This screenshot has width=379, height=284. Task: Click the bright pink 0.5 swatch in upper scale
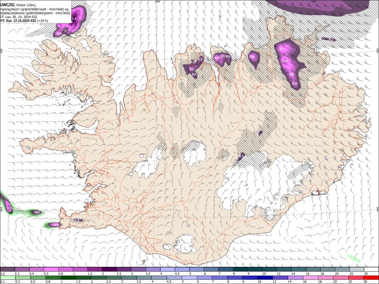[51, 270]
